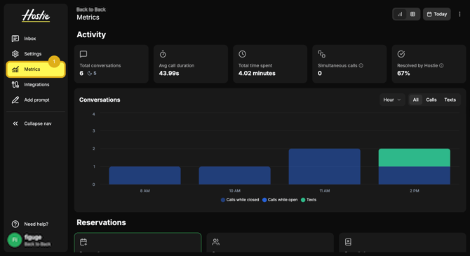Select the Calls filter tab
The height and width of the screenshot is (256, 470).
click(x=431, y=100)
